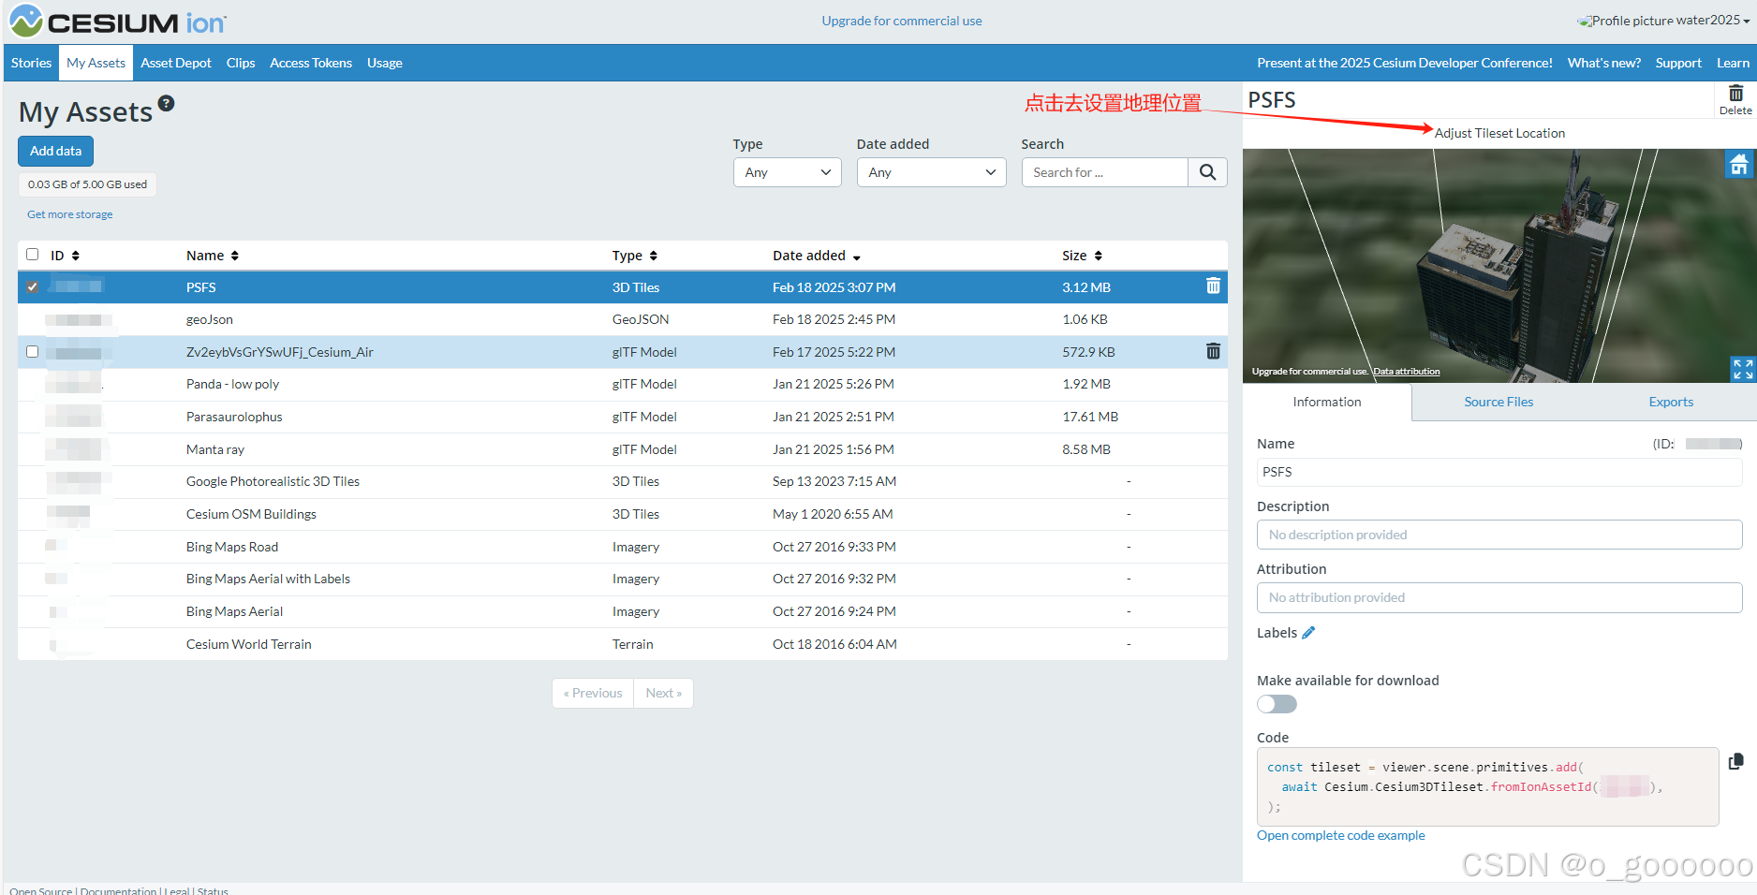Select Cesium OSM Buildings row

622,514
